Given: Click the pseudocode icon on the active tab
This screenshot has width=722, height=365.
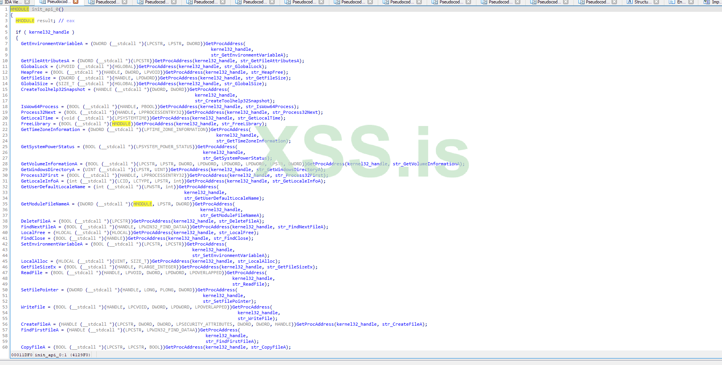Looking at the screenshot, I should coord(43,2).
